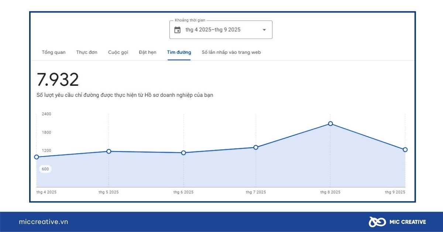Image resolution: width=443 pixels, height=232 pixels.
Task: Click the calendar icon in the date picker
Action: 177,29
